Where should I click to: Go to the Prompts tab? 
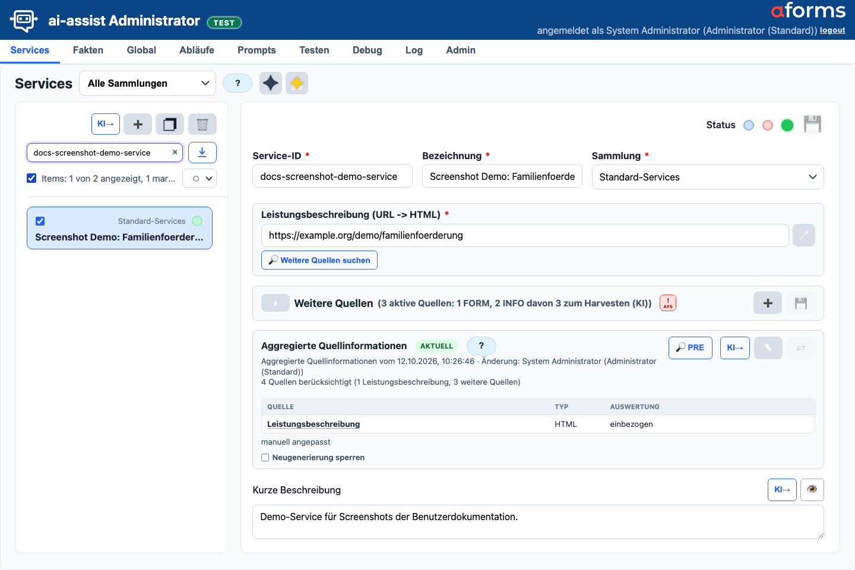pyautogui.click(x=256, y=50)
